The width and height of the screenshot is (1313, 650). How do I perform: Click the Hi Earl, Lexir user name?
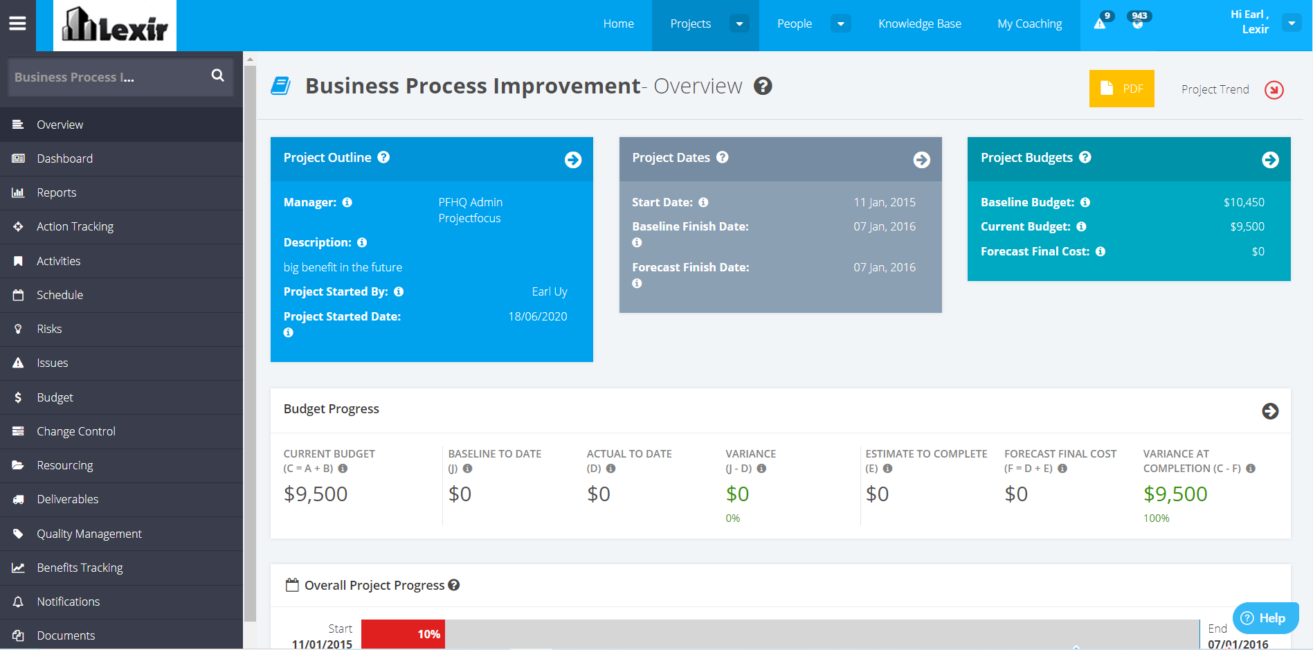pyautogui.click(x=1249, y=22)
